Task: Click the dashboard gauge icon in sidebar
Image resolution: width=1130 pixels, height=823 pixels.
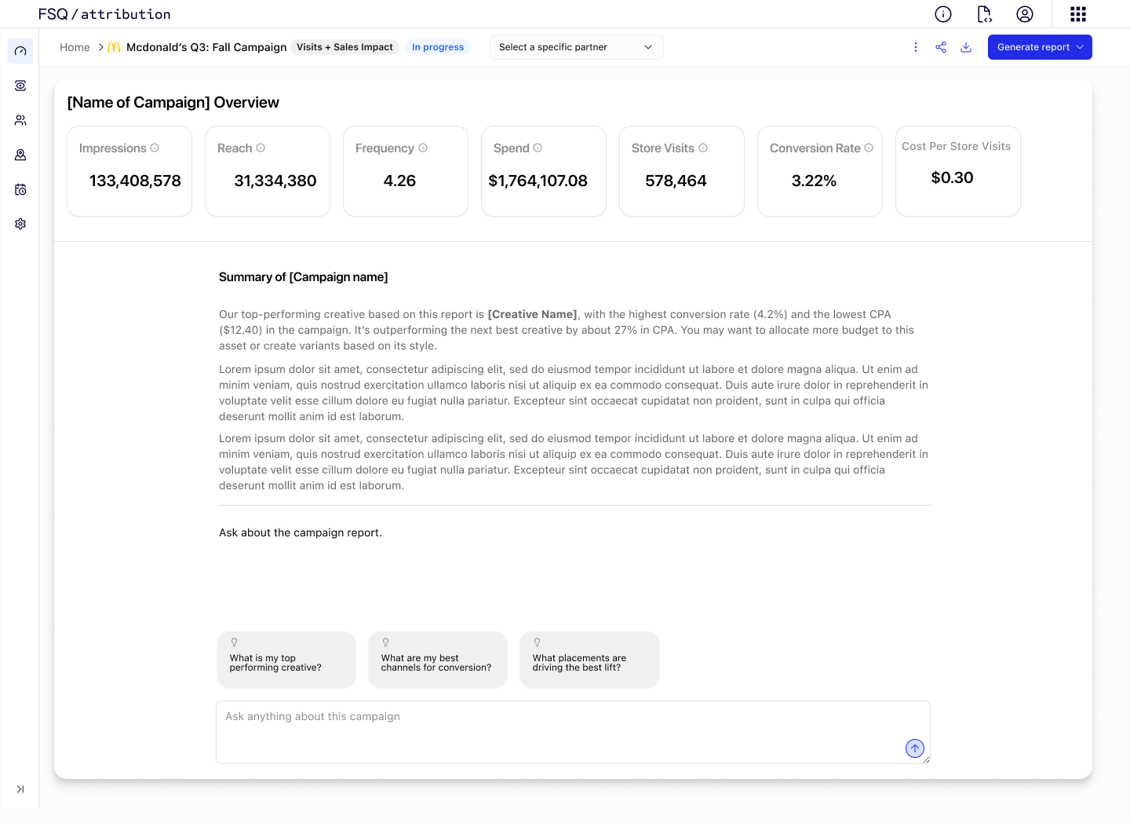Action: click(20, 51)
